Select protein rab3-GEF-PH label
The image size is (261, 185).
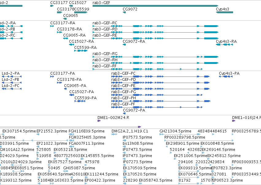coord(124,98)
